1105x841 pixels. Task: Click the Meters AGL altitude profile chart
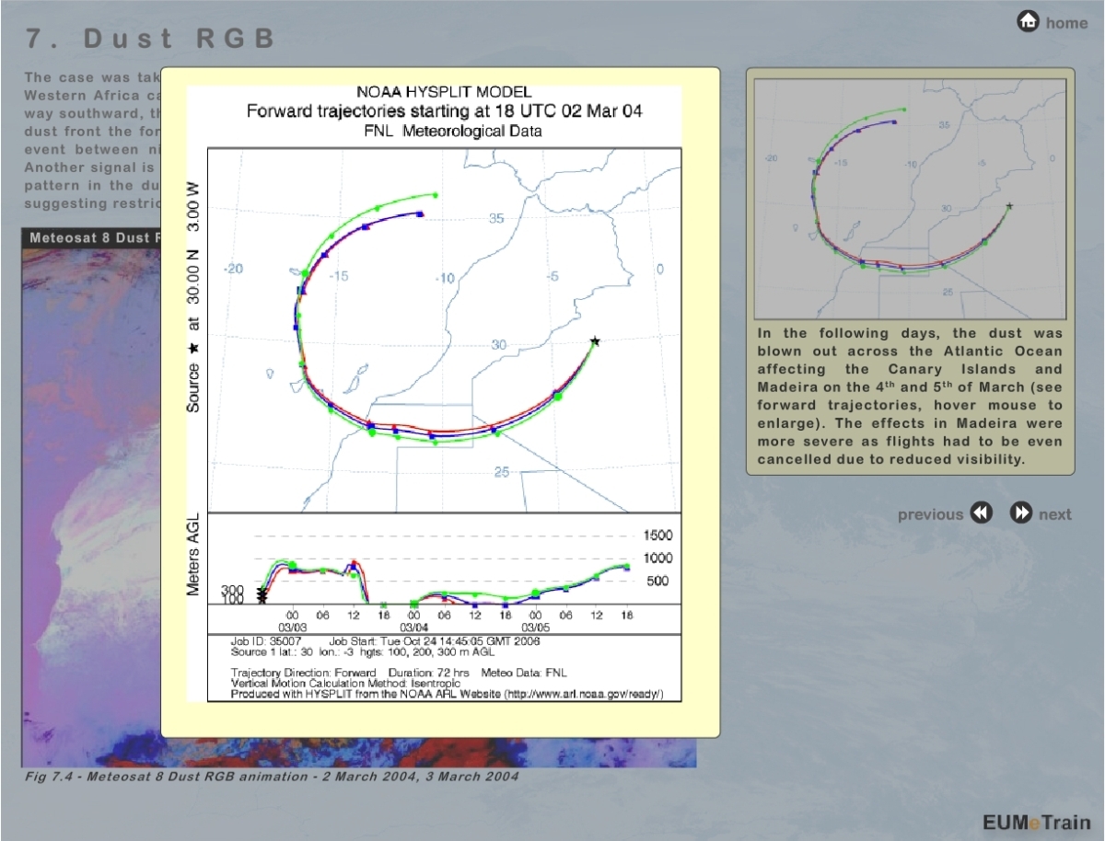442,569
